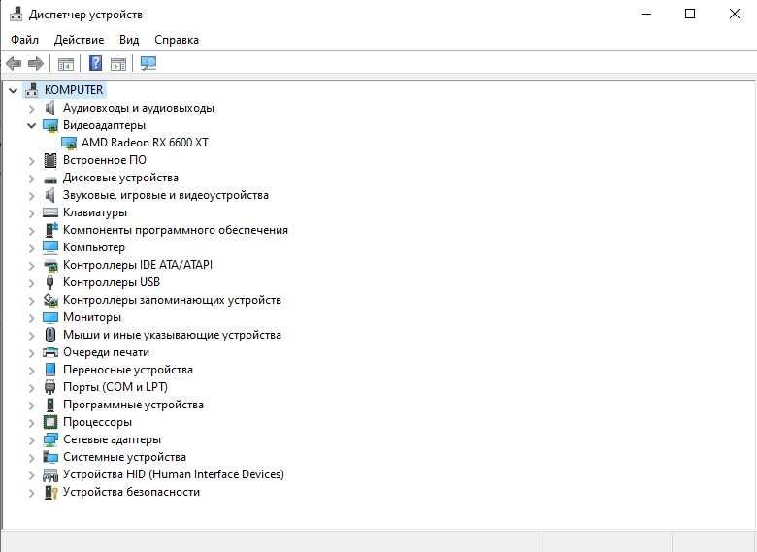Select Устройства HID (Human Interface Devices) label
Viewport: 757px width, 552px height.
[x=174, y=473]
